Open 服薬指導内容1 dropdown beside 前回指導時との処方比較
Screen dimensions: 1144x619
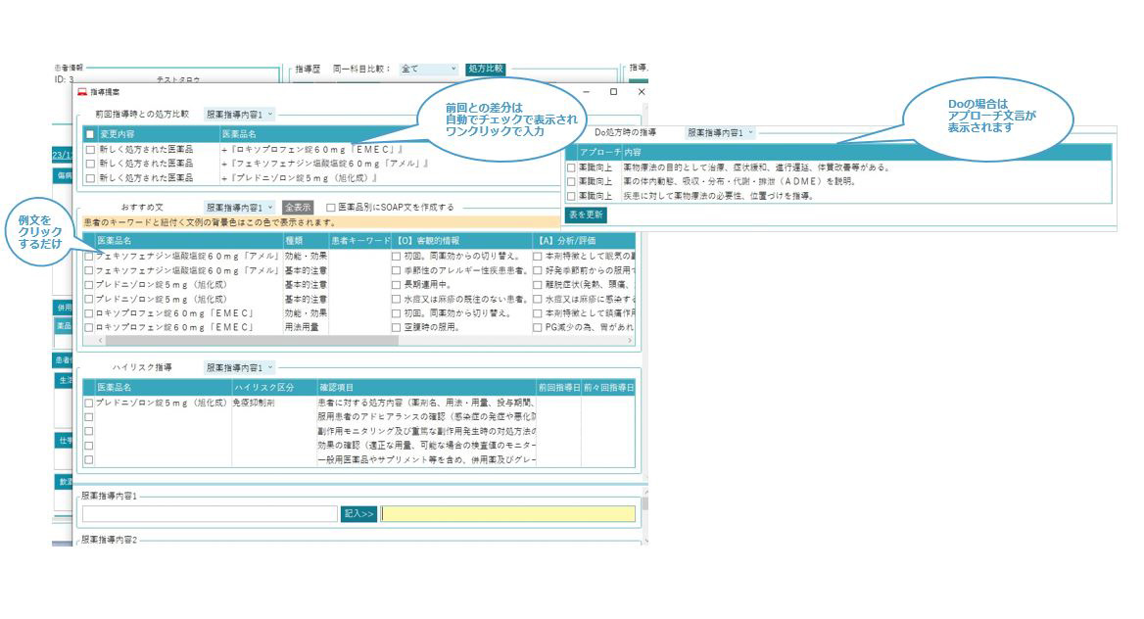[x=239, y=115]
